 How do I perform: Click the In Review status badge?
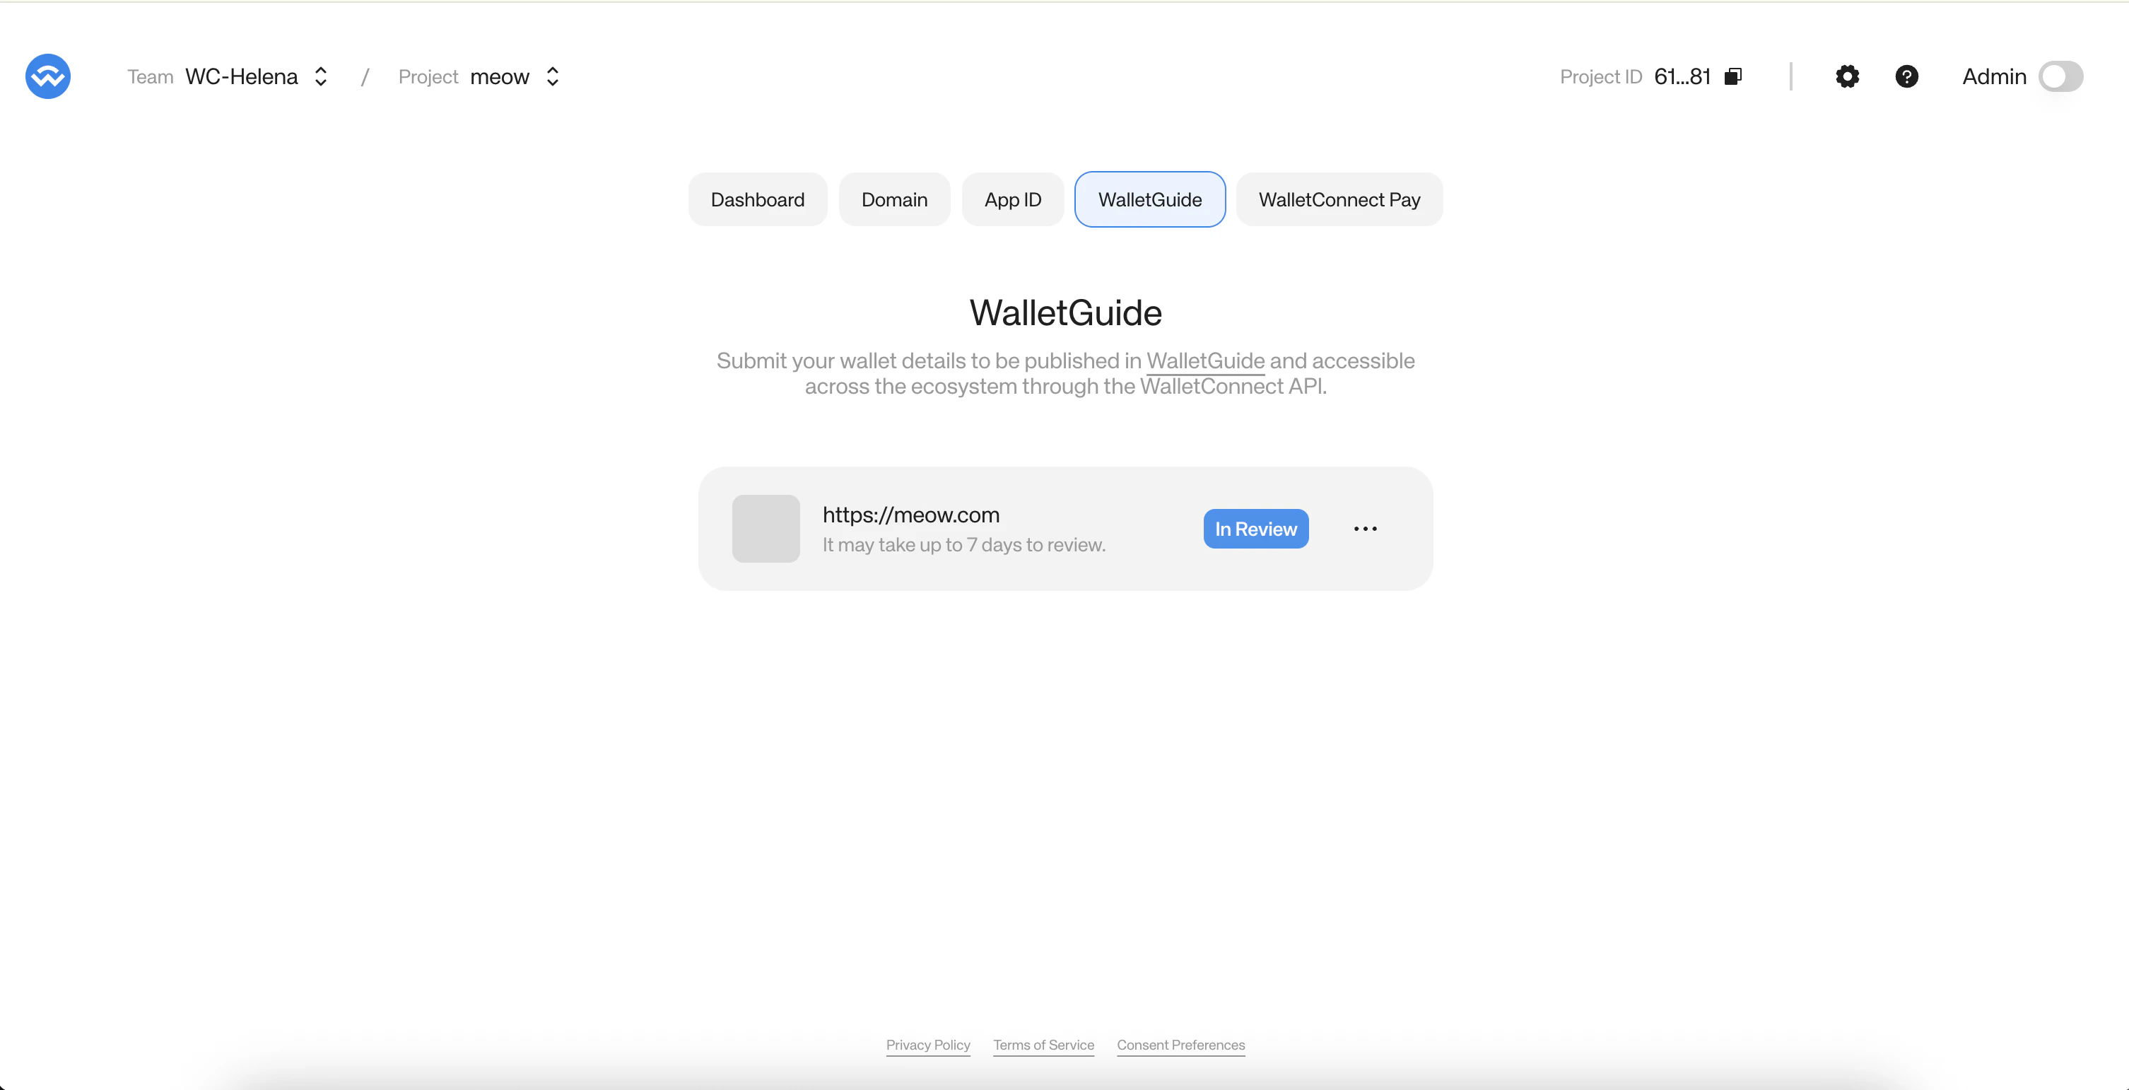pyautogui.click(x=1255, y=529)
